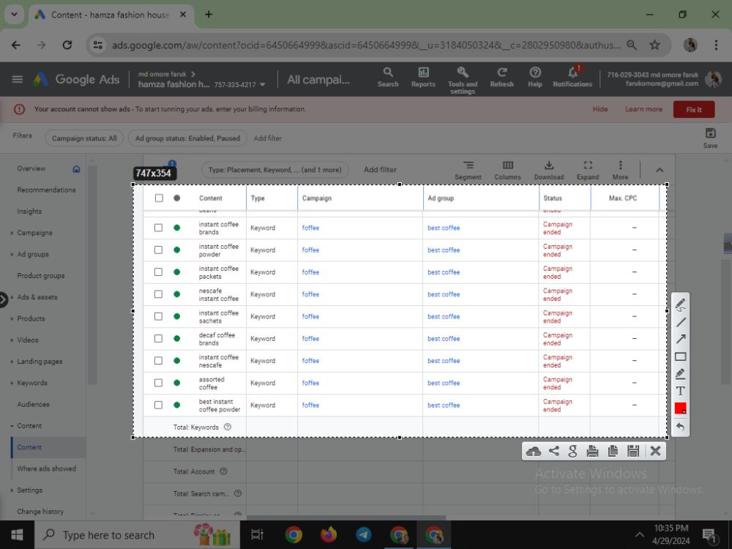Open the Google Ads hamburger menu
Screen dimensions: 732x549
pos(18,79)
